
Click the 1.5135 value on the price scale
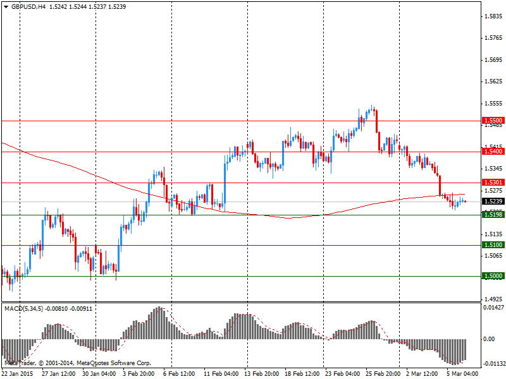(494, 234)
